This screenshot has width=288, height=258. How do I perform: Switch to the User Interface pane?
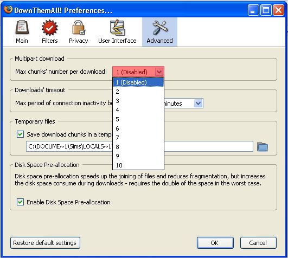[x=117, y=32]
